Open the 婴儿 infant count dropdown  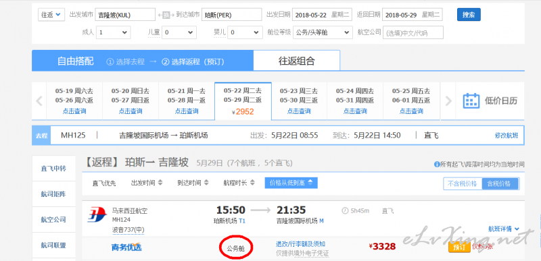click(245, 32)
